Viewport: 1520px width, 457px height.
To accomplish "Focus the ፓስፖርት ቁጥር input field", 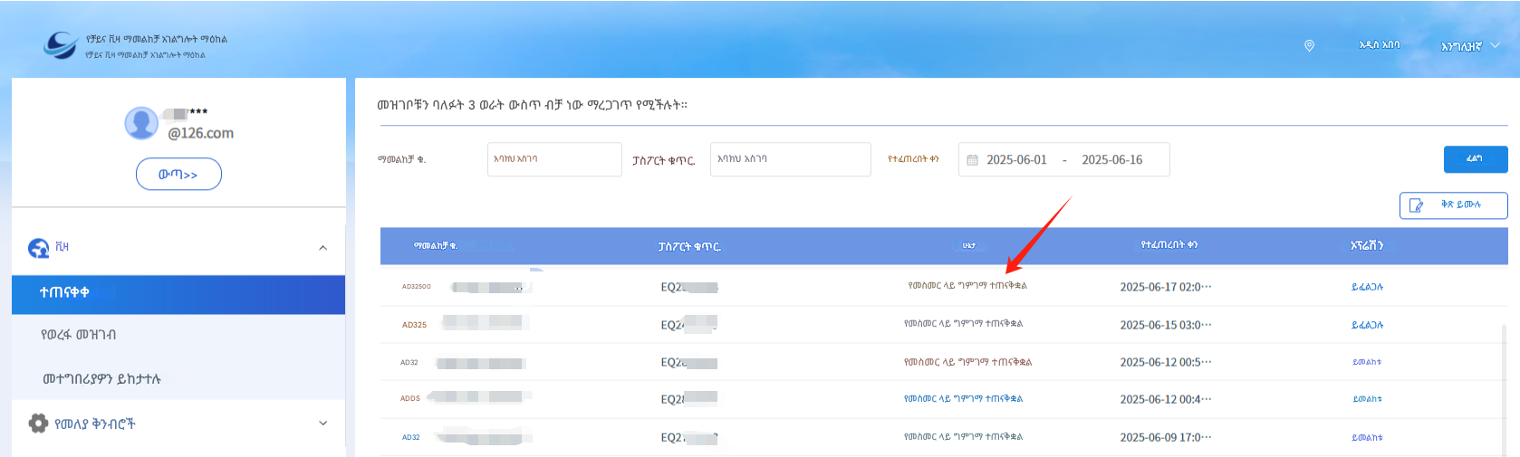I will 789,159.
